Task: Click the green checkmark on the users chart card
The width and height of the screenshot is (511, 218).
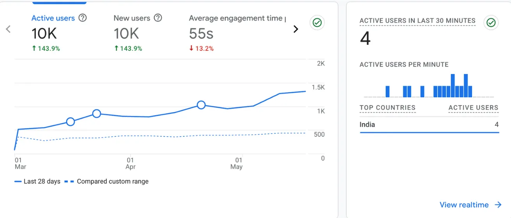Action: pyautogui.click(x=317, y=23)
